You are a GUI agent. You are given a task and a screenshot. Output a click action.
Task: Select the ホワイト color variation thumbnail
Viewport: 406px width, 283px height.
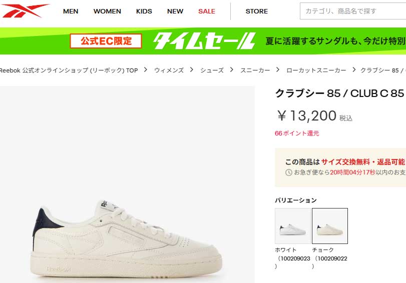click(x=293, y=226)
